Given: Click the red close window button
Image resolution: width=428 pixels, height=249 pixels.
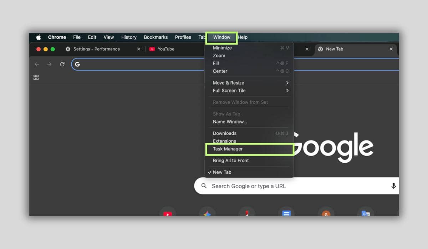Looking at the screenshot, I should (39, 49).
